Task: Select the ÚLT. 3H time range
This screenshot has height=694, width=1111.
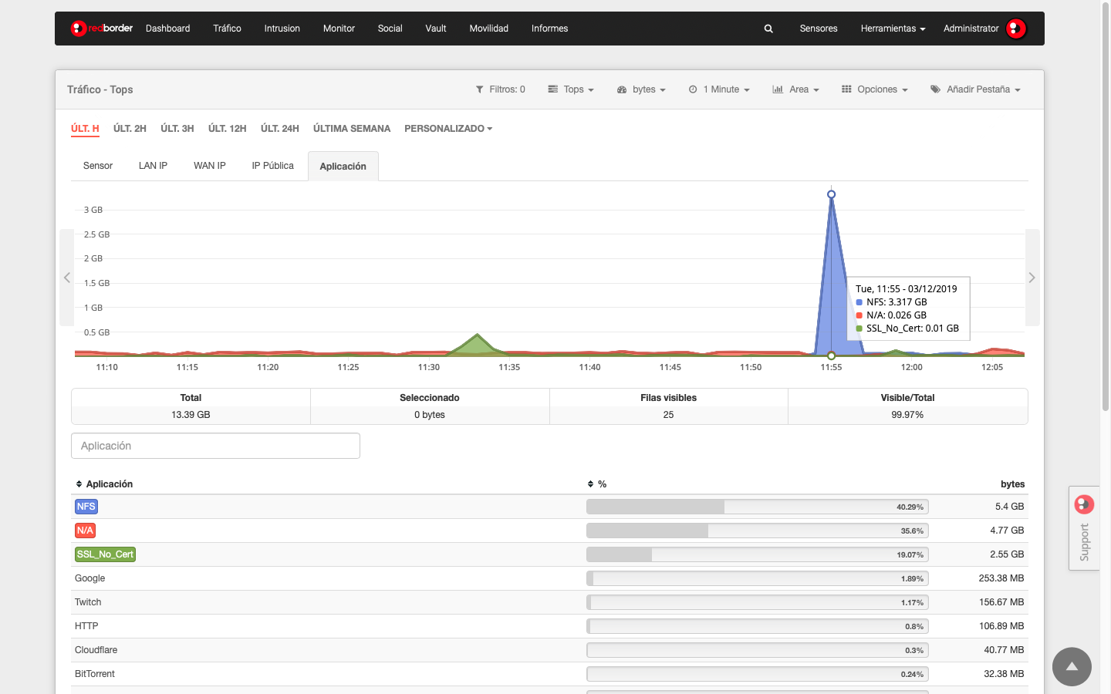Action: (177, 129)
